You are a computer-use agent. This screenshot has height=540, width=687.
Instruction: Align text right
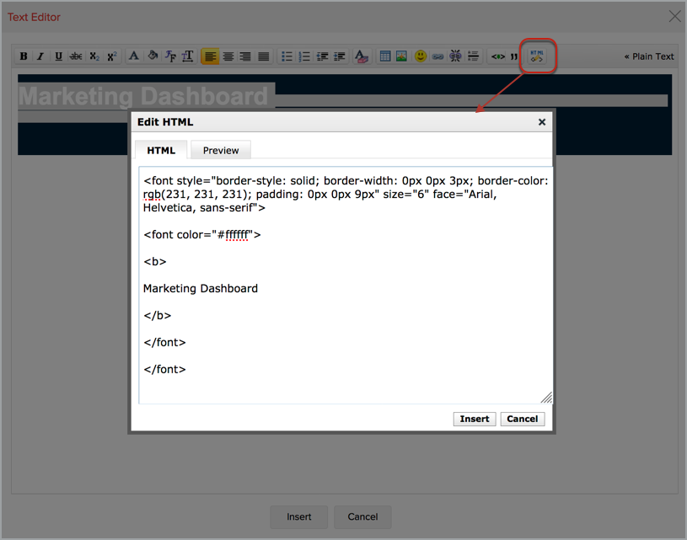click(246, 56)
